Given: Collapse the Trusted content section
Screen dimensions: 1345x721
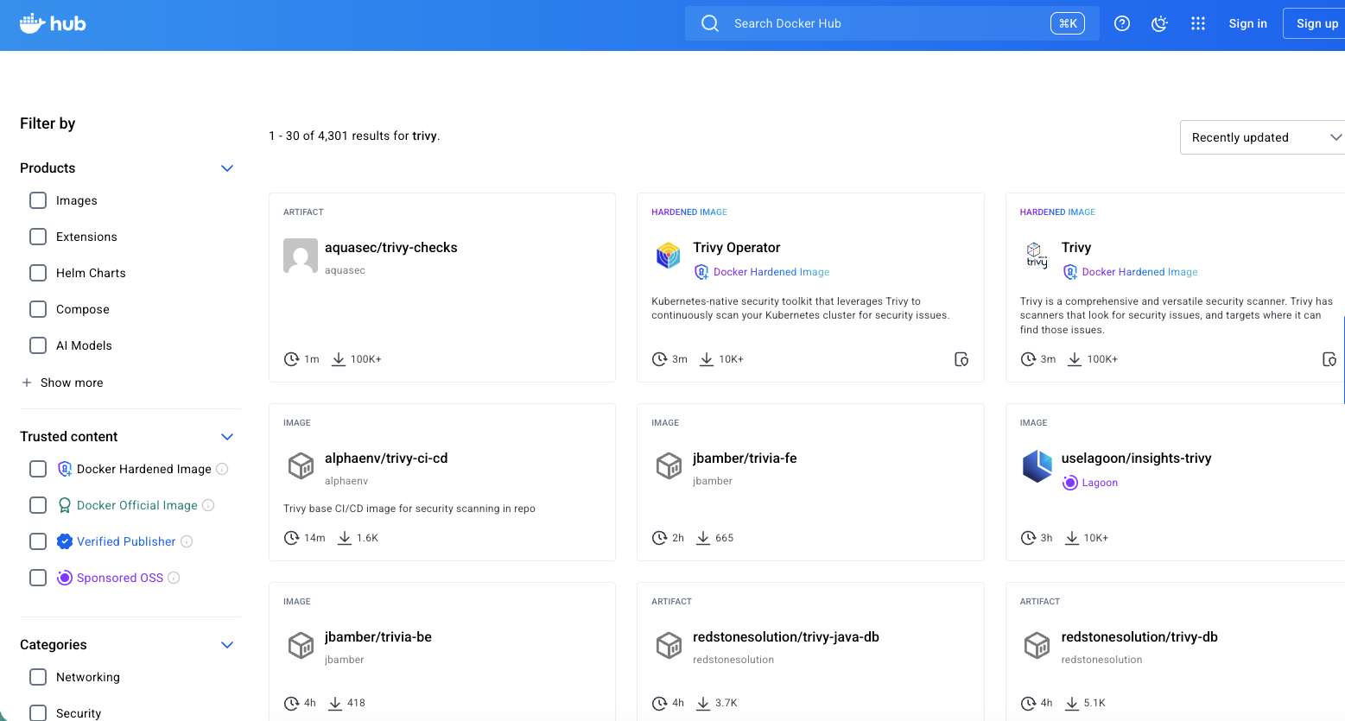Looking at the screenshot, I should point(227,437).
